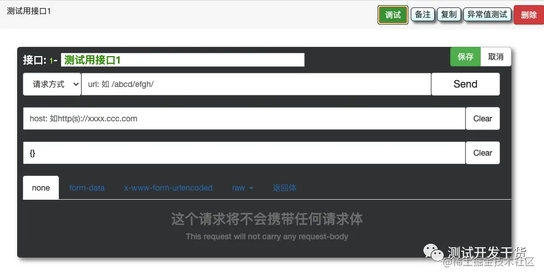Click the 复制 copy button
The image size is (544, 277).
point(448,14)
